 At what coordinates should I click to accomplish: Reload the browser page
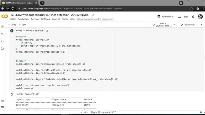[x=13, y=9]
